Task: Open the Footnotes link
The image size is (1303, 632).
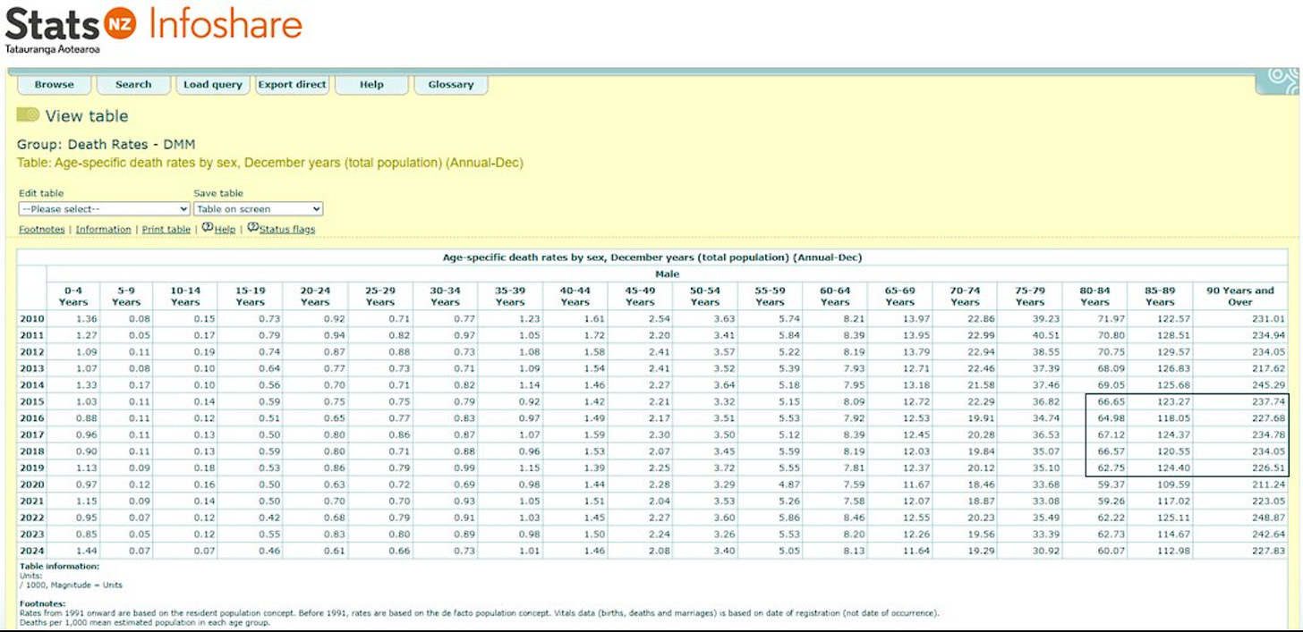Action: tap(42, 230)
